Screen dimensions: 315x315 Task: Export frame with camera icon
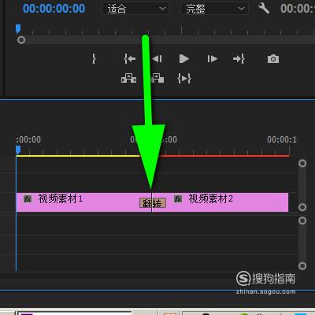(273, 59)
